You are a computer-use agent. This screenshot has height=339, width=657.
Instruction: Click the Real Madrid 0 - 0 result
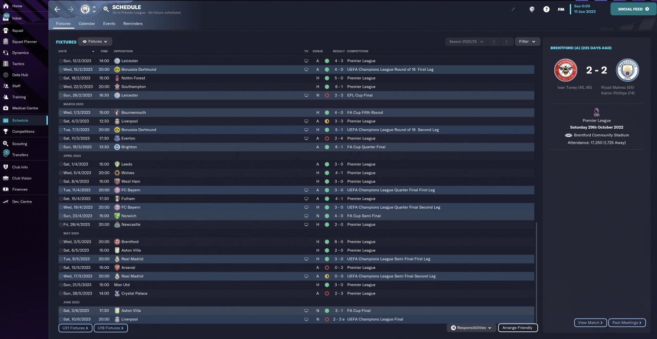338,276
